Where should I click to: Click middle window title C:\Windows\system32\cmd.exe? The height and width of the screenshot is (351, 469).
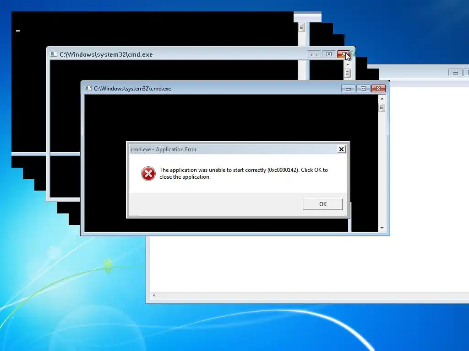tap(106, 55)
